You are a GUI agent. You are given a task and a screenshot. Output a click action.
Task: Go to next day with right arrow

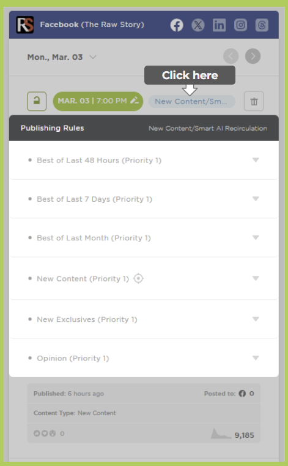[253, 56]
